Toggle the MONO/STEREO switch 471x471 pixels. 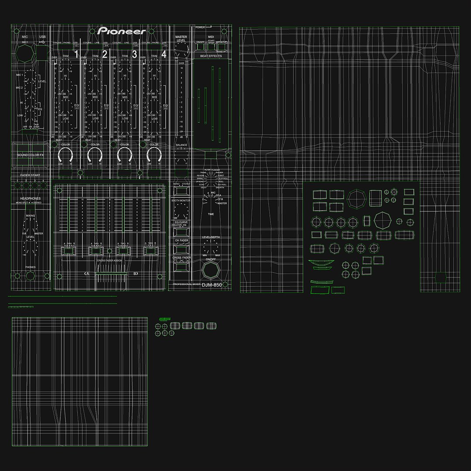(x=181, y=191)
